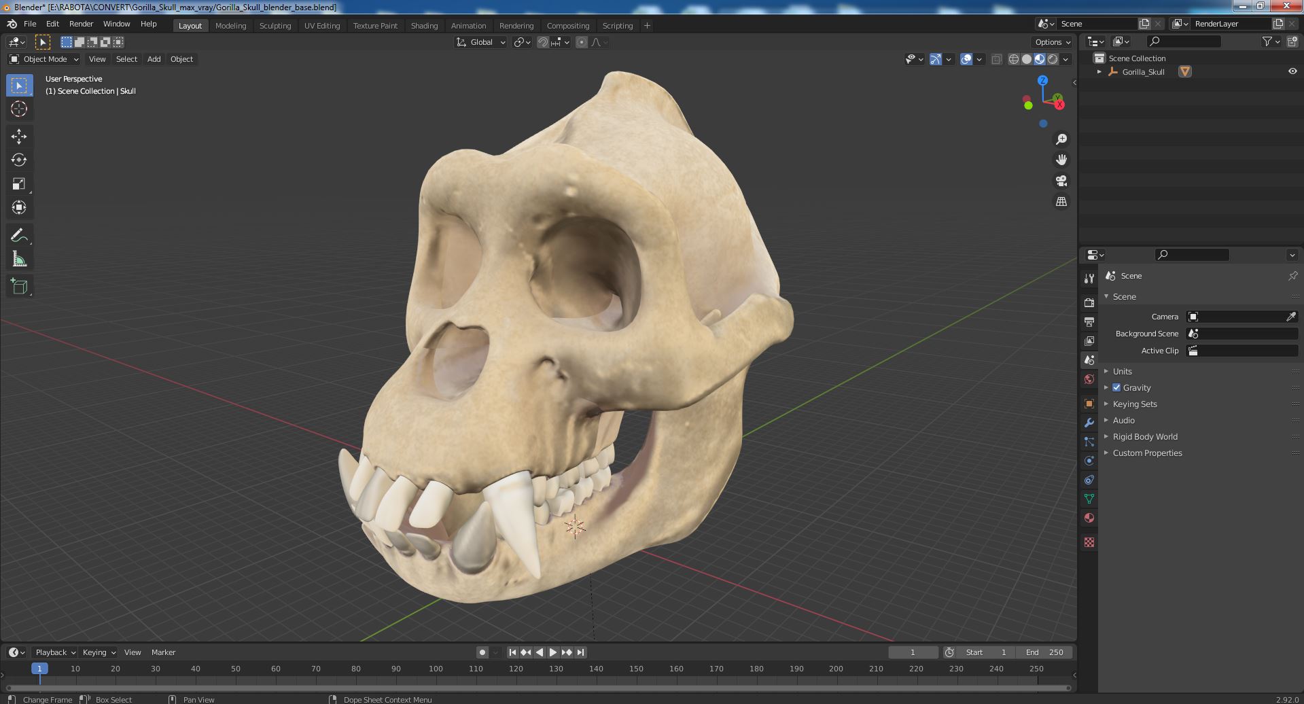Switch to the Shading workspace tab
The image size is (1304, 704).
pyautogui.click(x=424, y=26)
